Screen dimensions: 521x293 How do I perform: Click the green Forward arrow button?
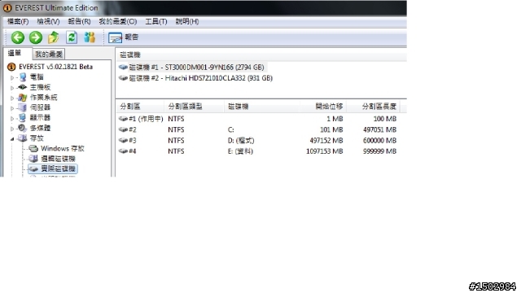(36, 37)
